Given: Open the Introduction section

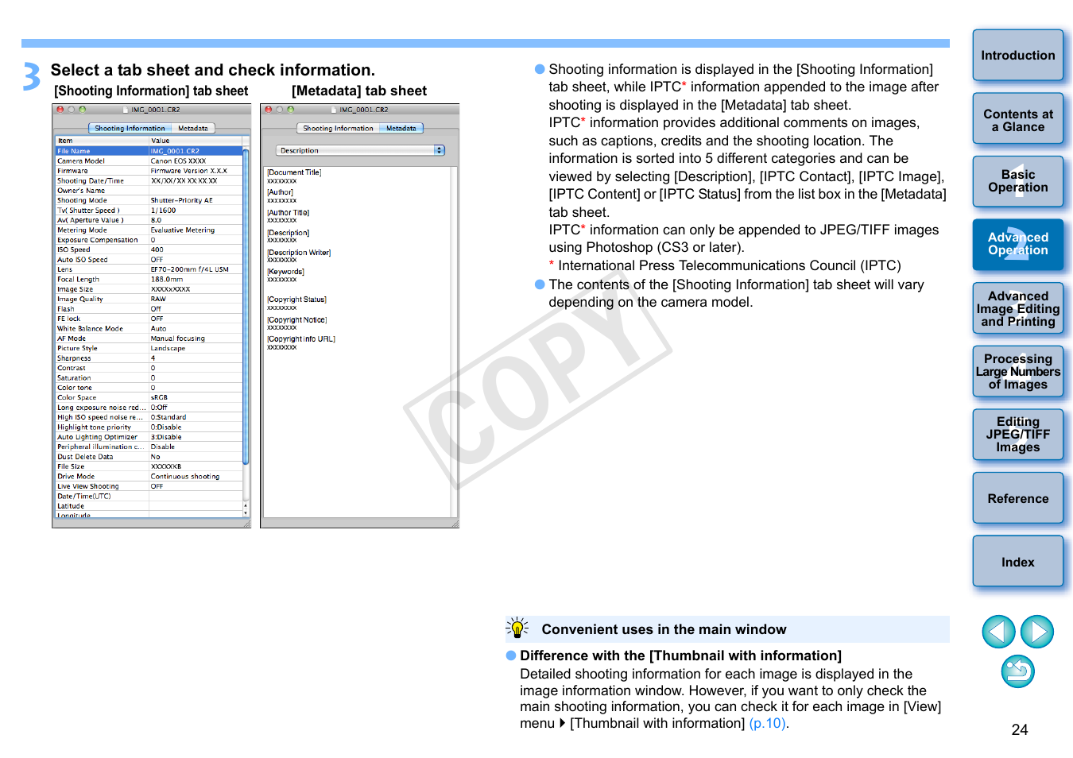Looking at the screenshot, I should [x=1017, y=56].
